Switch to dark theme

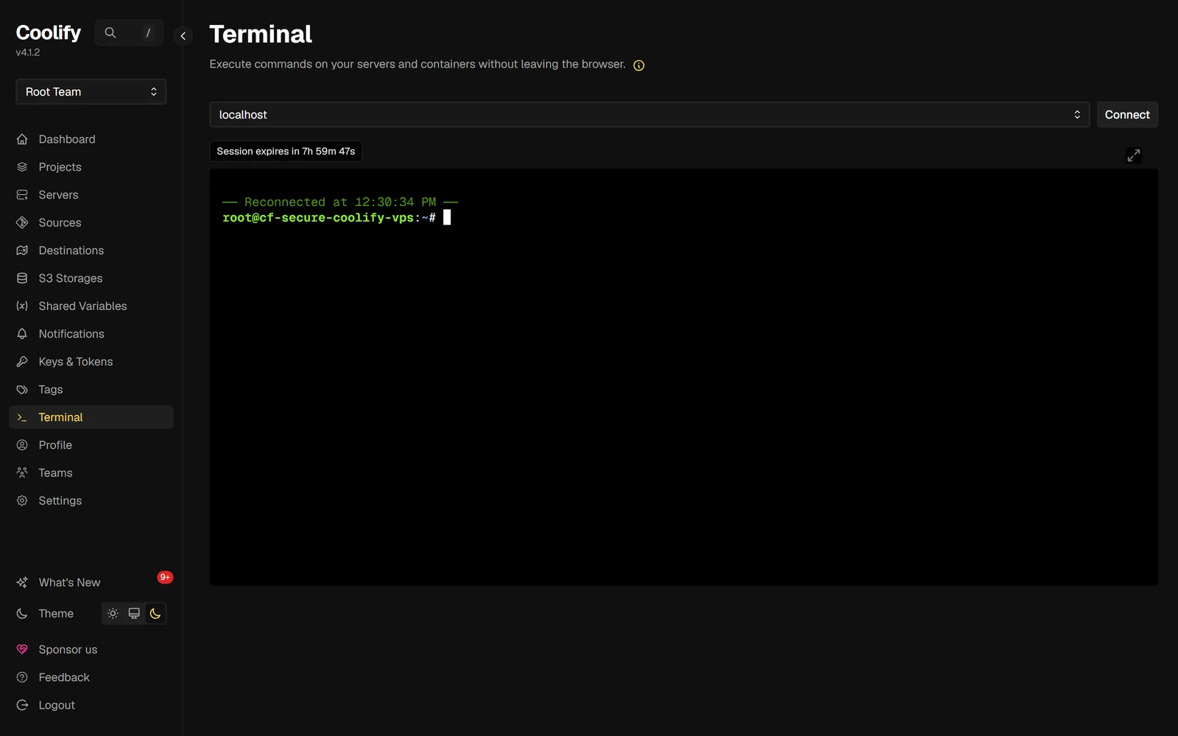tap(155, 613)
